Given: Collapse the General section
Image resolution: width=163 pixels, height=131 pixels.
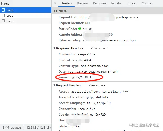Looking at the screenshot, I should (54, 11).
